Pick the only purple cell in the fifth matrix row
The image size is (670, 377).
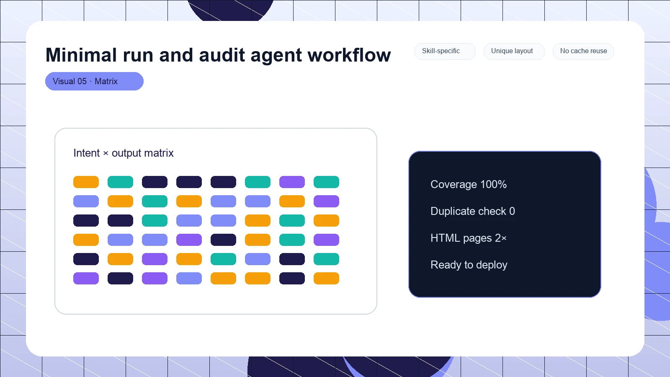(x=155, y=259)
